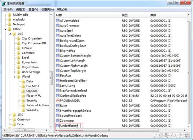Expand the PowerPoint tree node

coord(15,62)
